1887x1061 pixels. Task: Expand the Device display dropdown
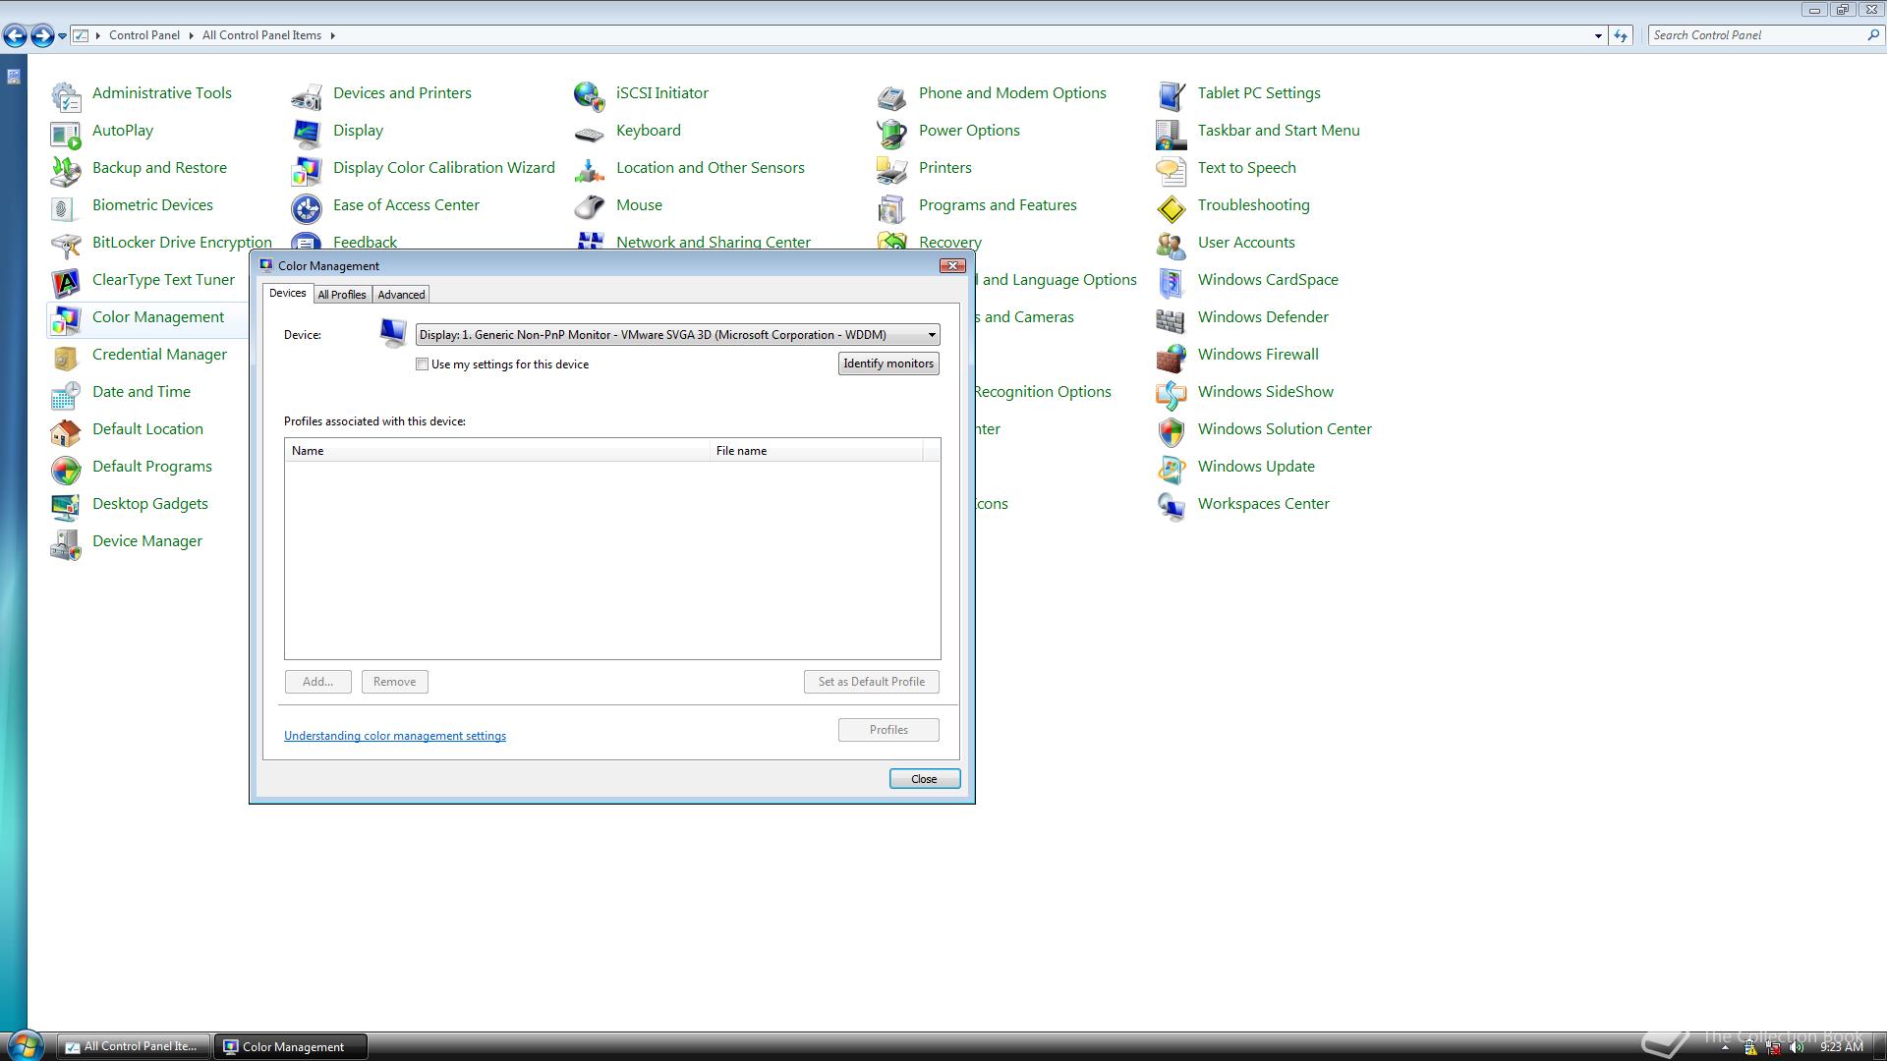pos(931,335)
